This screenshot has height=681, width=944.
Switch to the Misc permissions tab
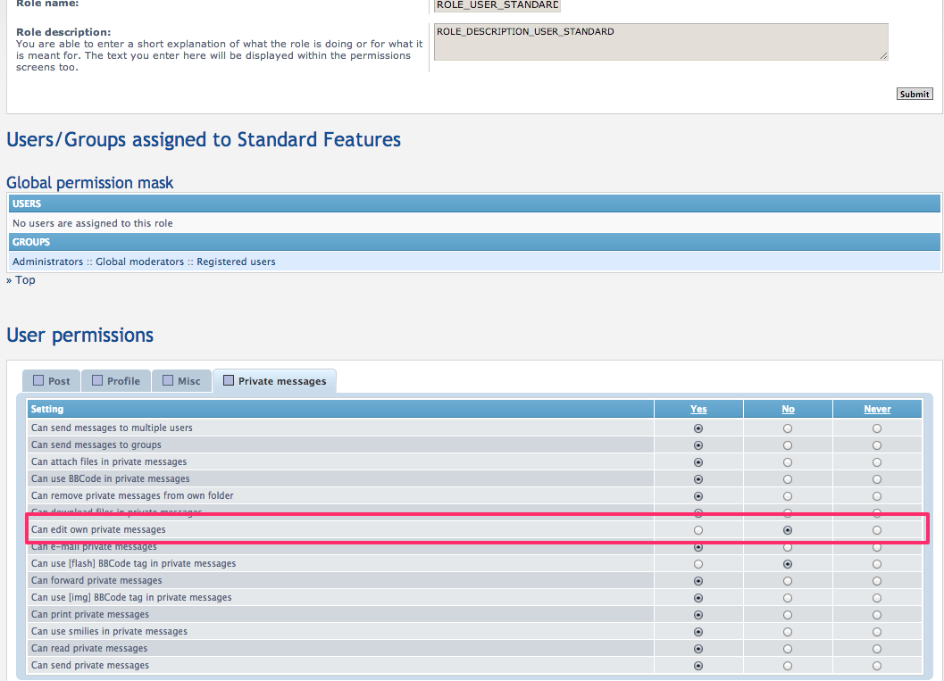182,381
